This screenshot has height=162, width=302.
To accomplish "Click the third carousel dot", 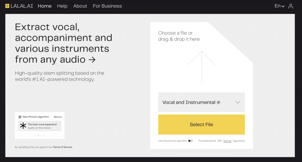I will [41, 135].
